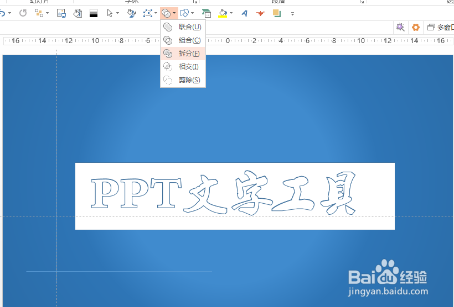Viewport: 454px width, 307px height.
Task: Open the Undo history dropdown arrow
Action: coord(9,13)
